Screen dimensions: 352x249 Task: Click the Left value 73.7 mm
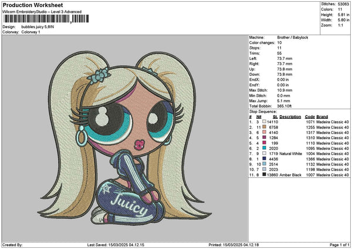[x=285, y=59]
